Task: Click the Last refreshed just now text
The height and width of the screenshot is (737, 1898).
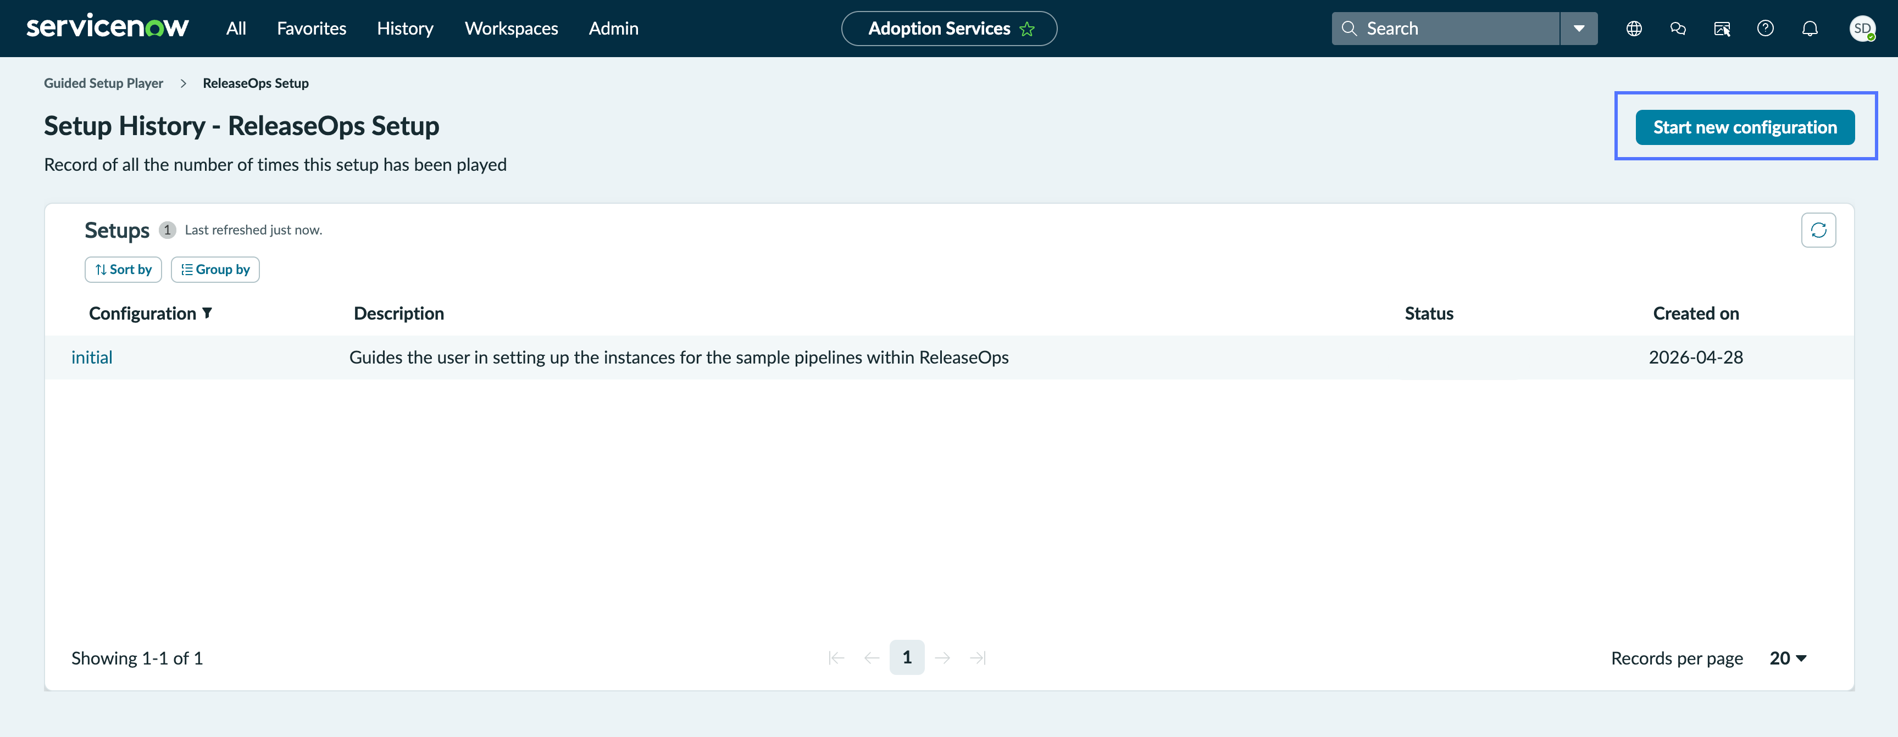Action: 253,230
